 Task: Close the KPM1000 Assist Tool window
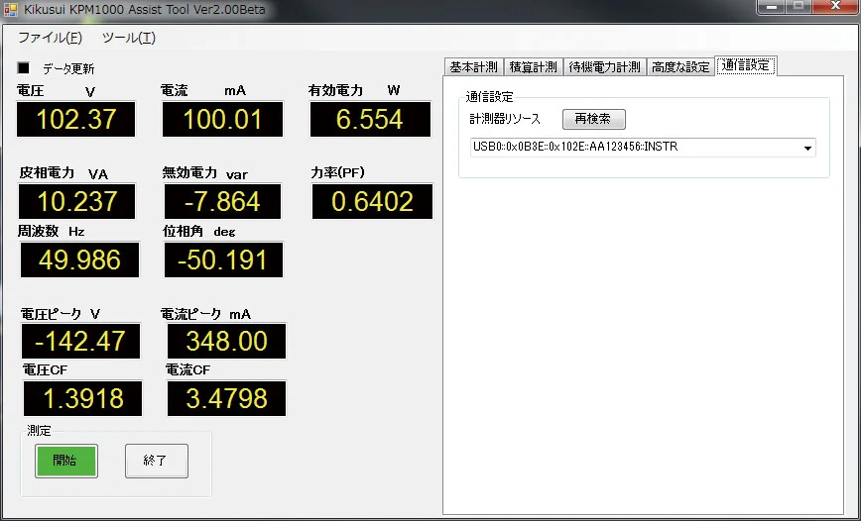(836, 7)
